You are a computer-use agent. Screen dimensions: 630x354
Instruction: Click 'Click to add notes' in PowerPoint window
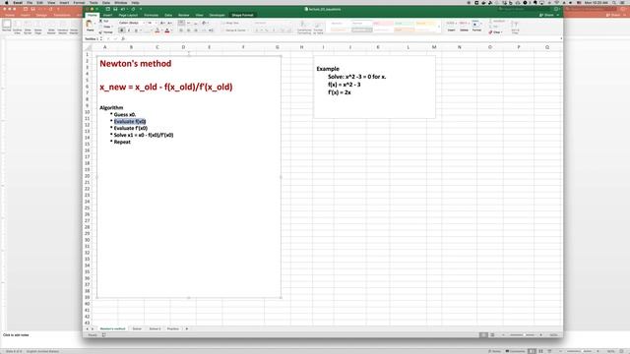pyautogui.click(x=16, y=334)
